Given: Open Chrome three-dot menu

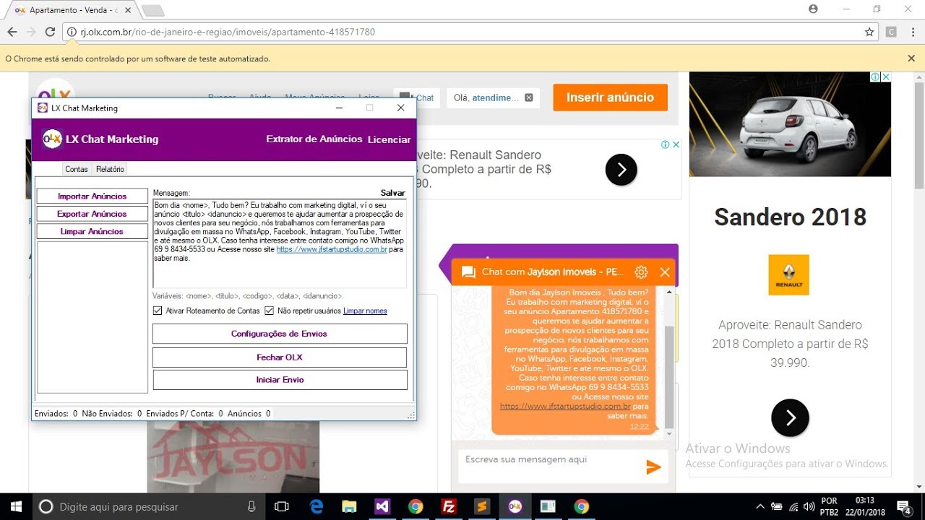Looking at the screenshot, I should [912, 32].
